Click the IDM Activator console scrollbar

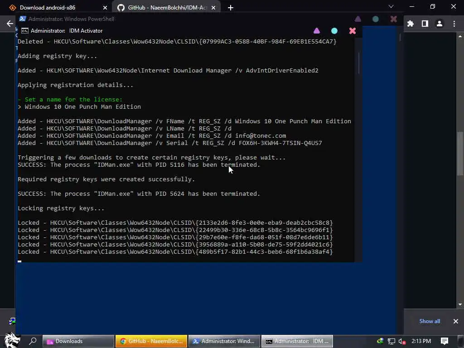tap(359, 63)
